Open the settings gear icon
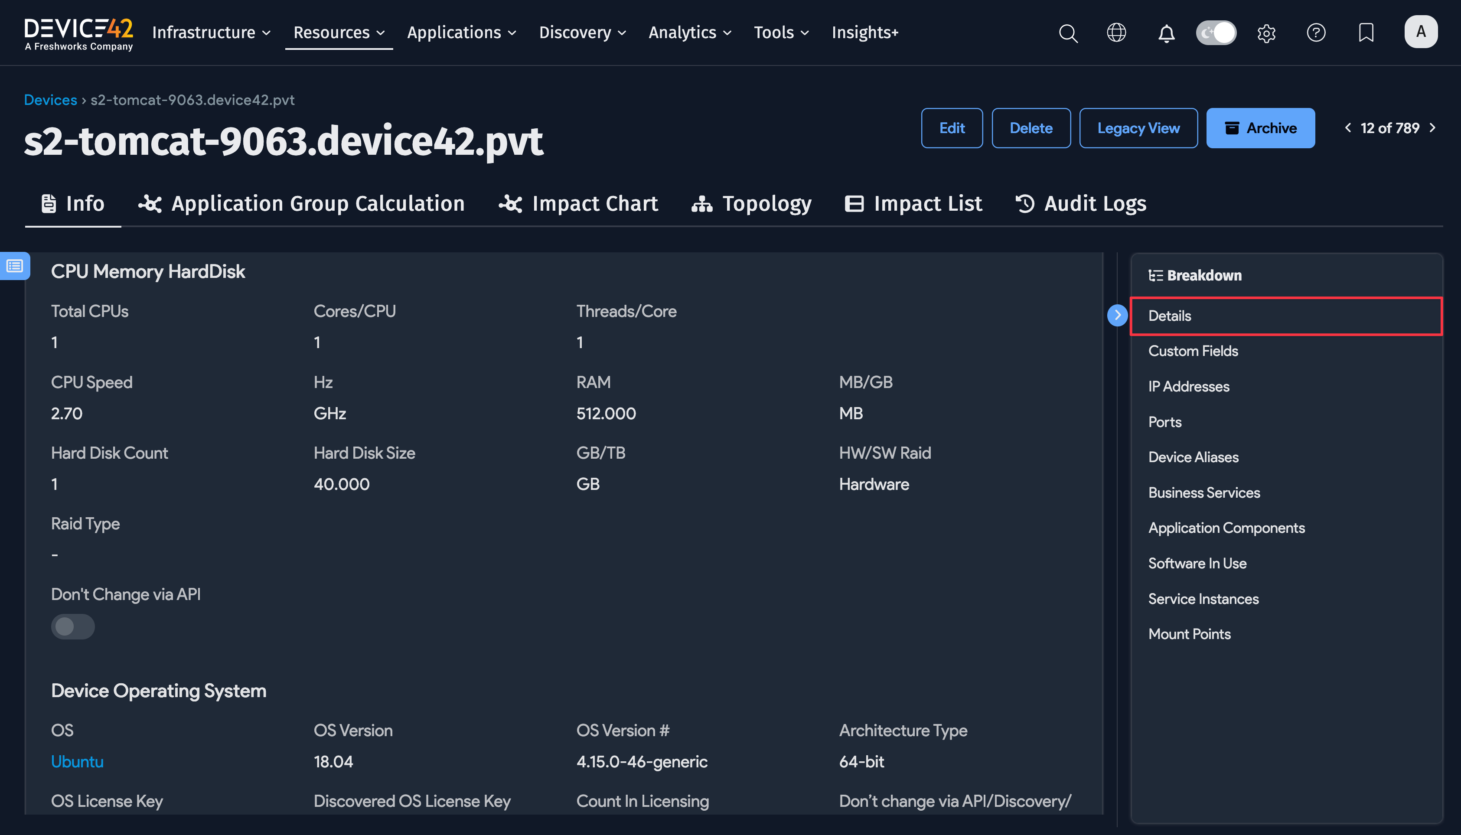Image resolution: width=1461 pixels, height=835 pixels. (1267, 33)
